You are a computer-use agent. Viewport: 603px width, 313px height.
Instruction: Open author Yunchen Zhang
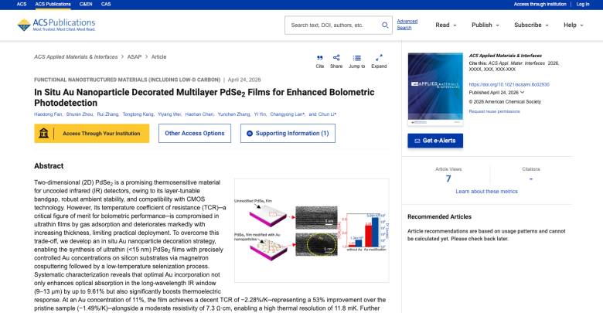tap(234, 114)
